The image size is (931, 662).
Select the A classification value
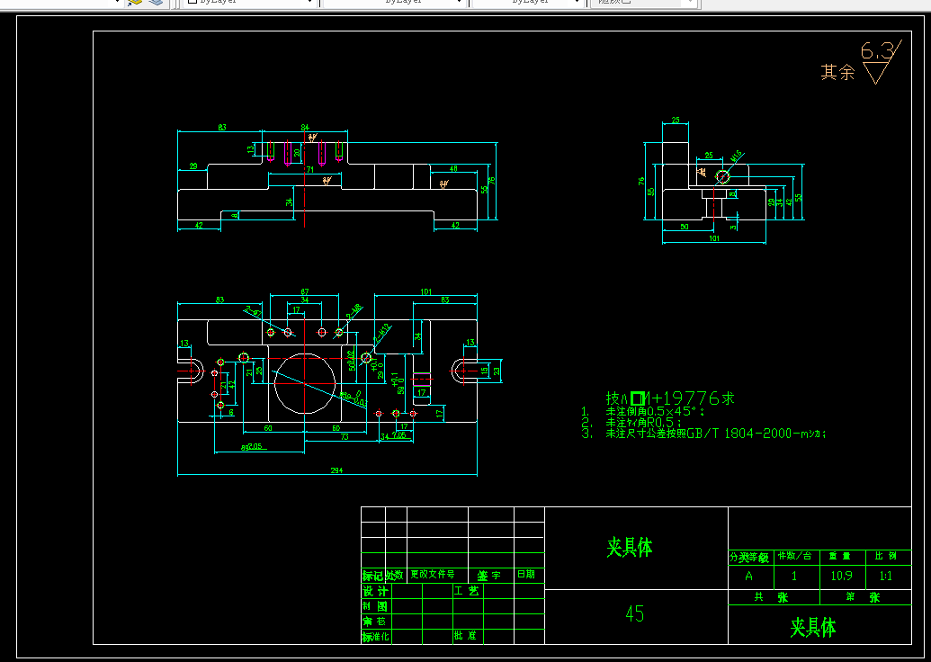(748, 576)
